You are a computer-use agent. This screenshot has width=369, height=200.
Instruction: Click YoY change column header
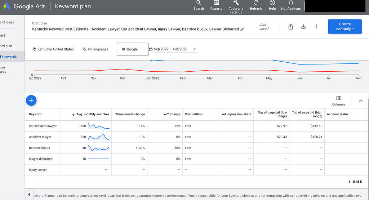point(172,114)
